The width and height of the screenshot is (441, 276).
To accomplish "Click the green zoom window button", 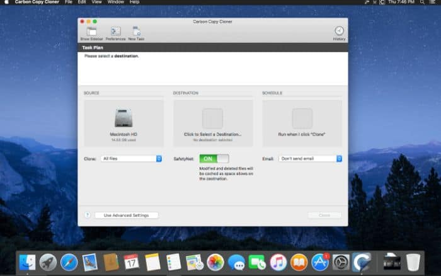I will click(94, 21).
